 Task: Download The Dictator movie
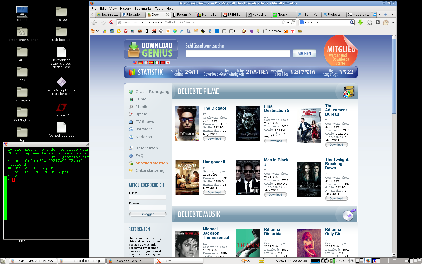[214, 139]
